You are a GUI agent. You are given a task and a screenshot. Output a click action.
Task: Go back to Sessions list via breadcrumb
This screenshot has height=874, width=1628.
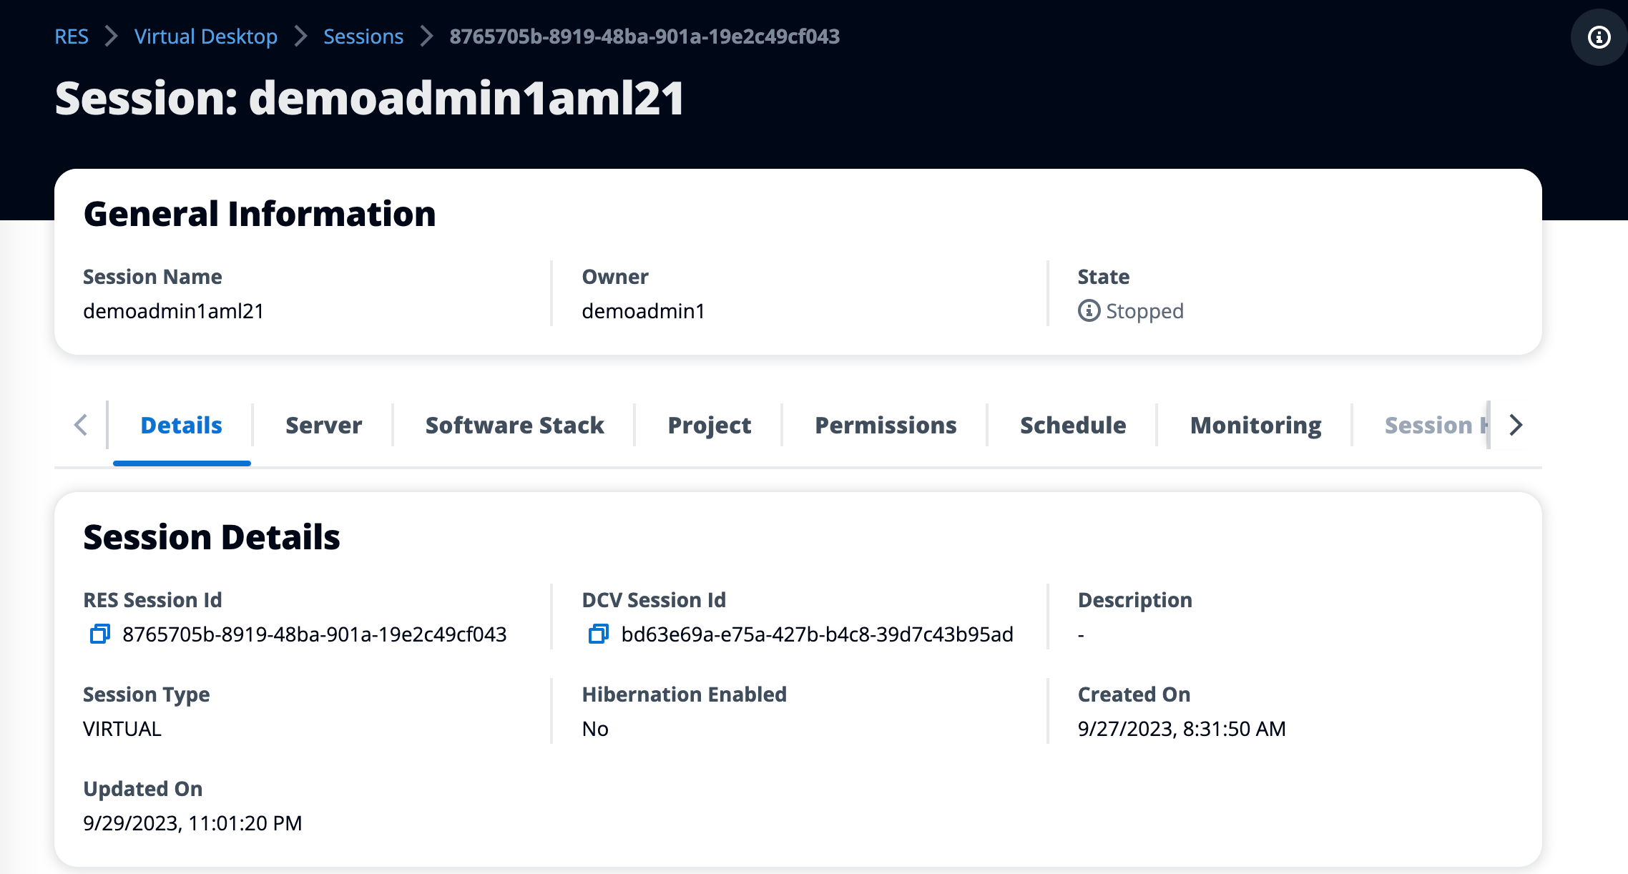pyautogui.click(x=363, y=36)
